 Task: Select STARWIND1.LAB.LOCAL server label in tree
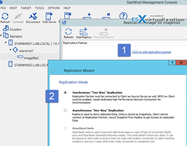37,44
